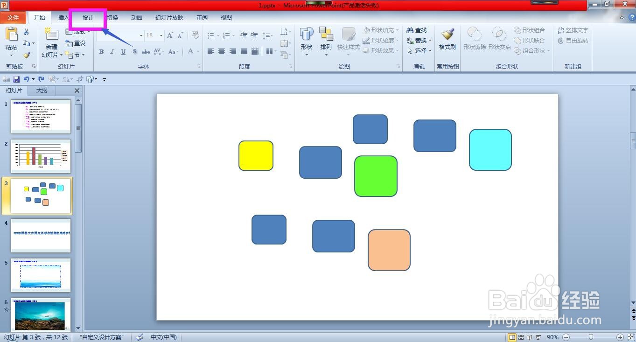
Task: Increase list indent level
Action: pos(254,36)
